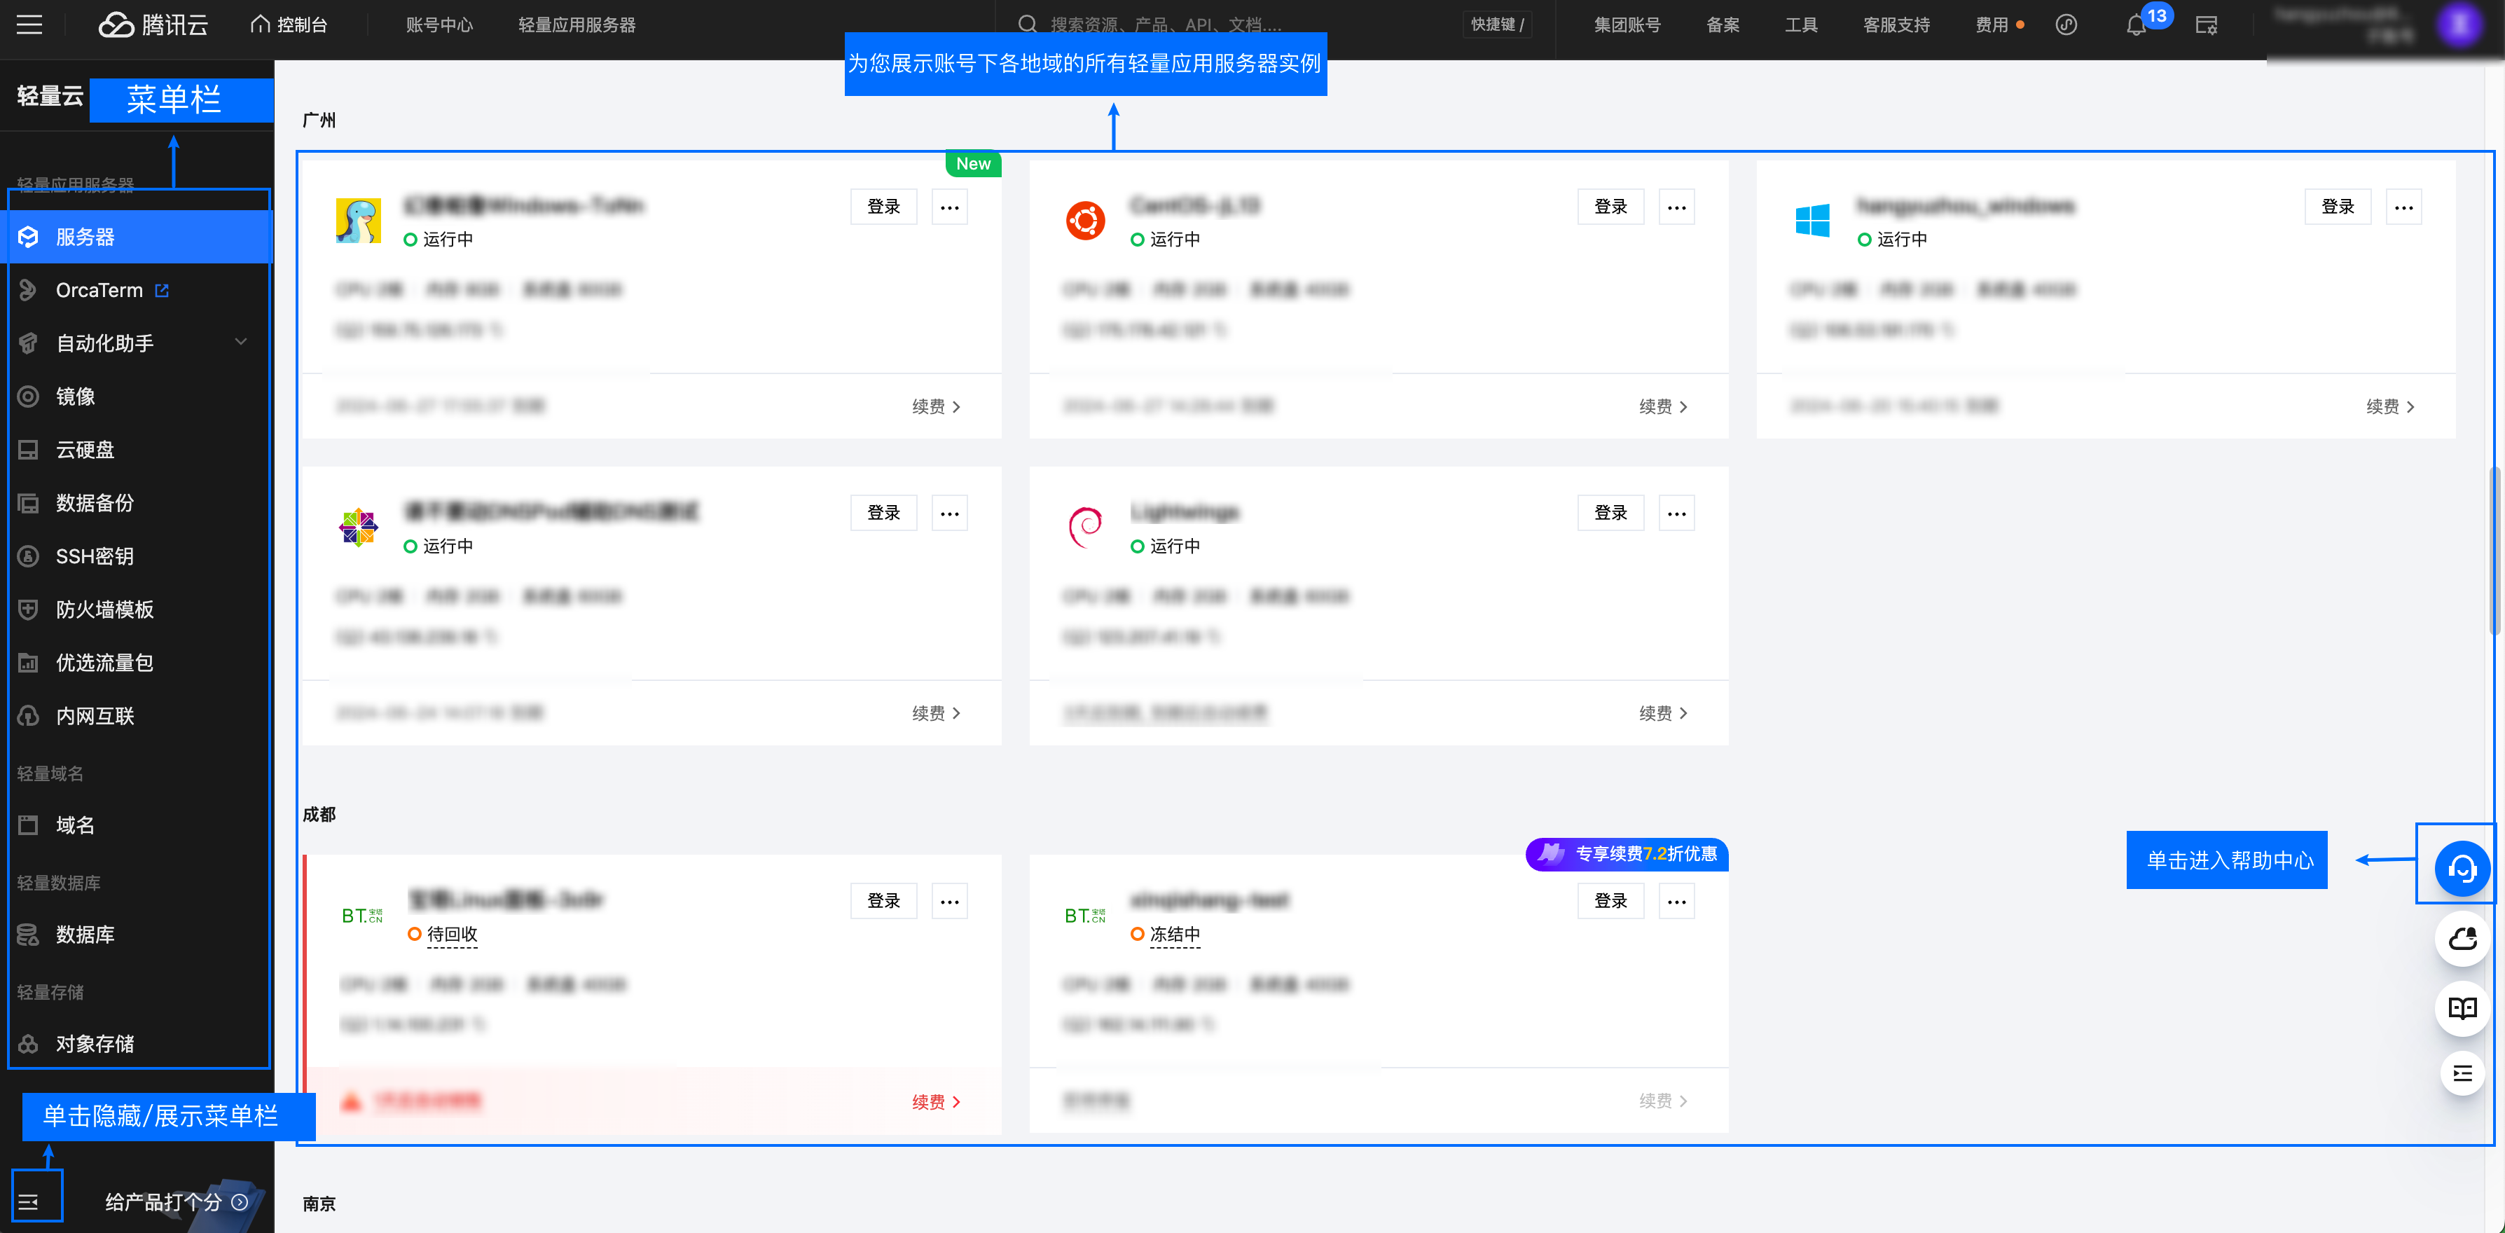Open more options for hangzhou windows instance
The width and height of the screenshot is (2505, 1233).
[2403, 207]
